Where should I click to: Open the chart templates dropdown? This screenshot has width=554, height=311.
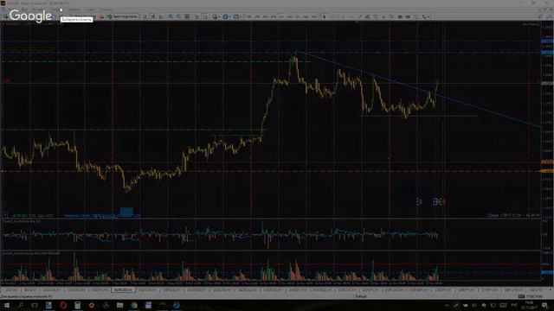click(x=236, y=16)
